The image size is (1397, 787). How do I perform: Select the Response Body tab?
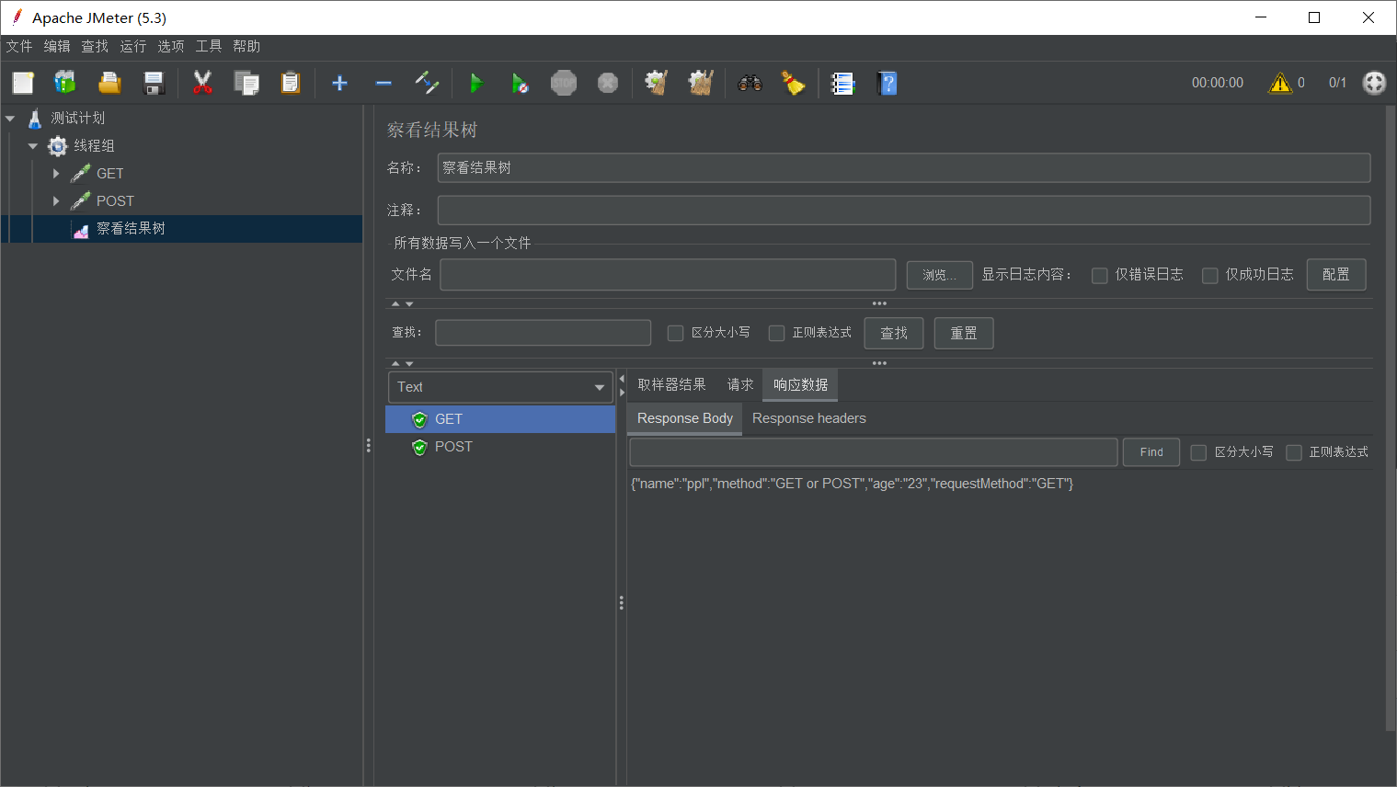coord(685,418)
